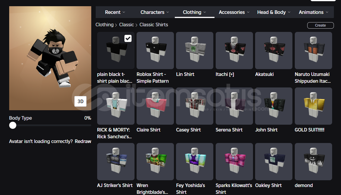341x195 pixels.
Task: Expand the Recent dropdown arrow
Action: pos(124,12)
